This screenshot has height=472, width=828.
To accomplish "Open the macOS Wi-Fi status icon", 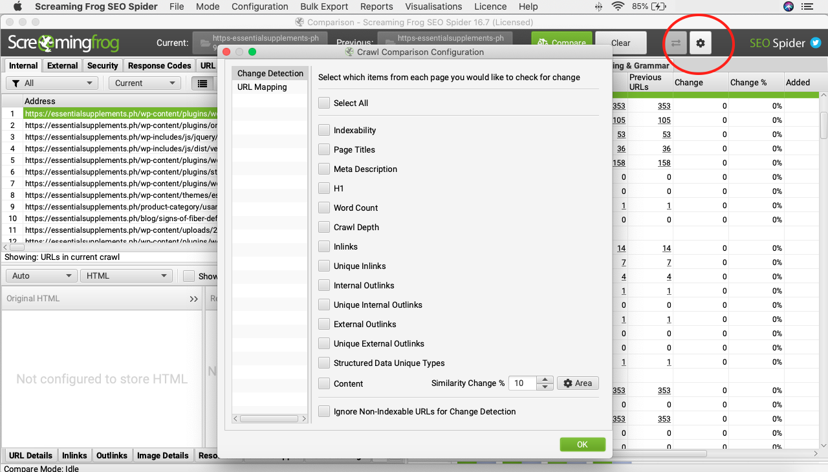I will pos(618,6).
